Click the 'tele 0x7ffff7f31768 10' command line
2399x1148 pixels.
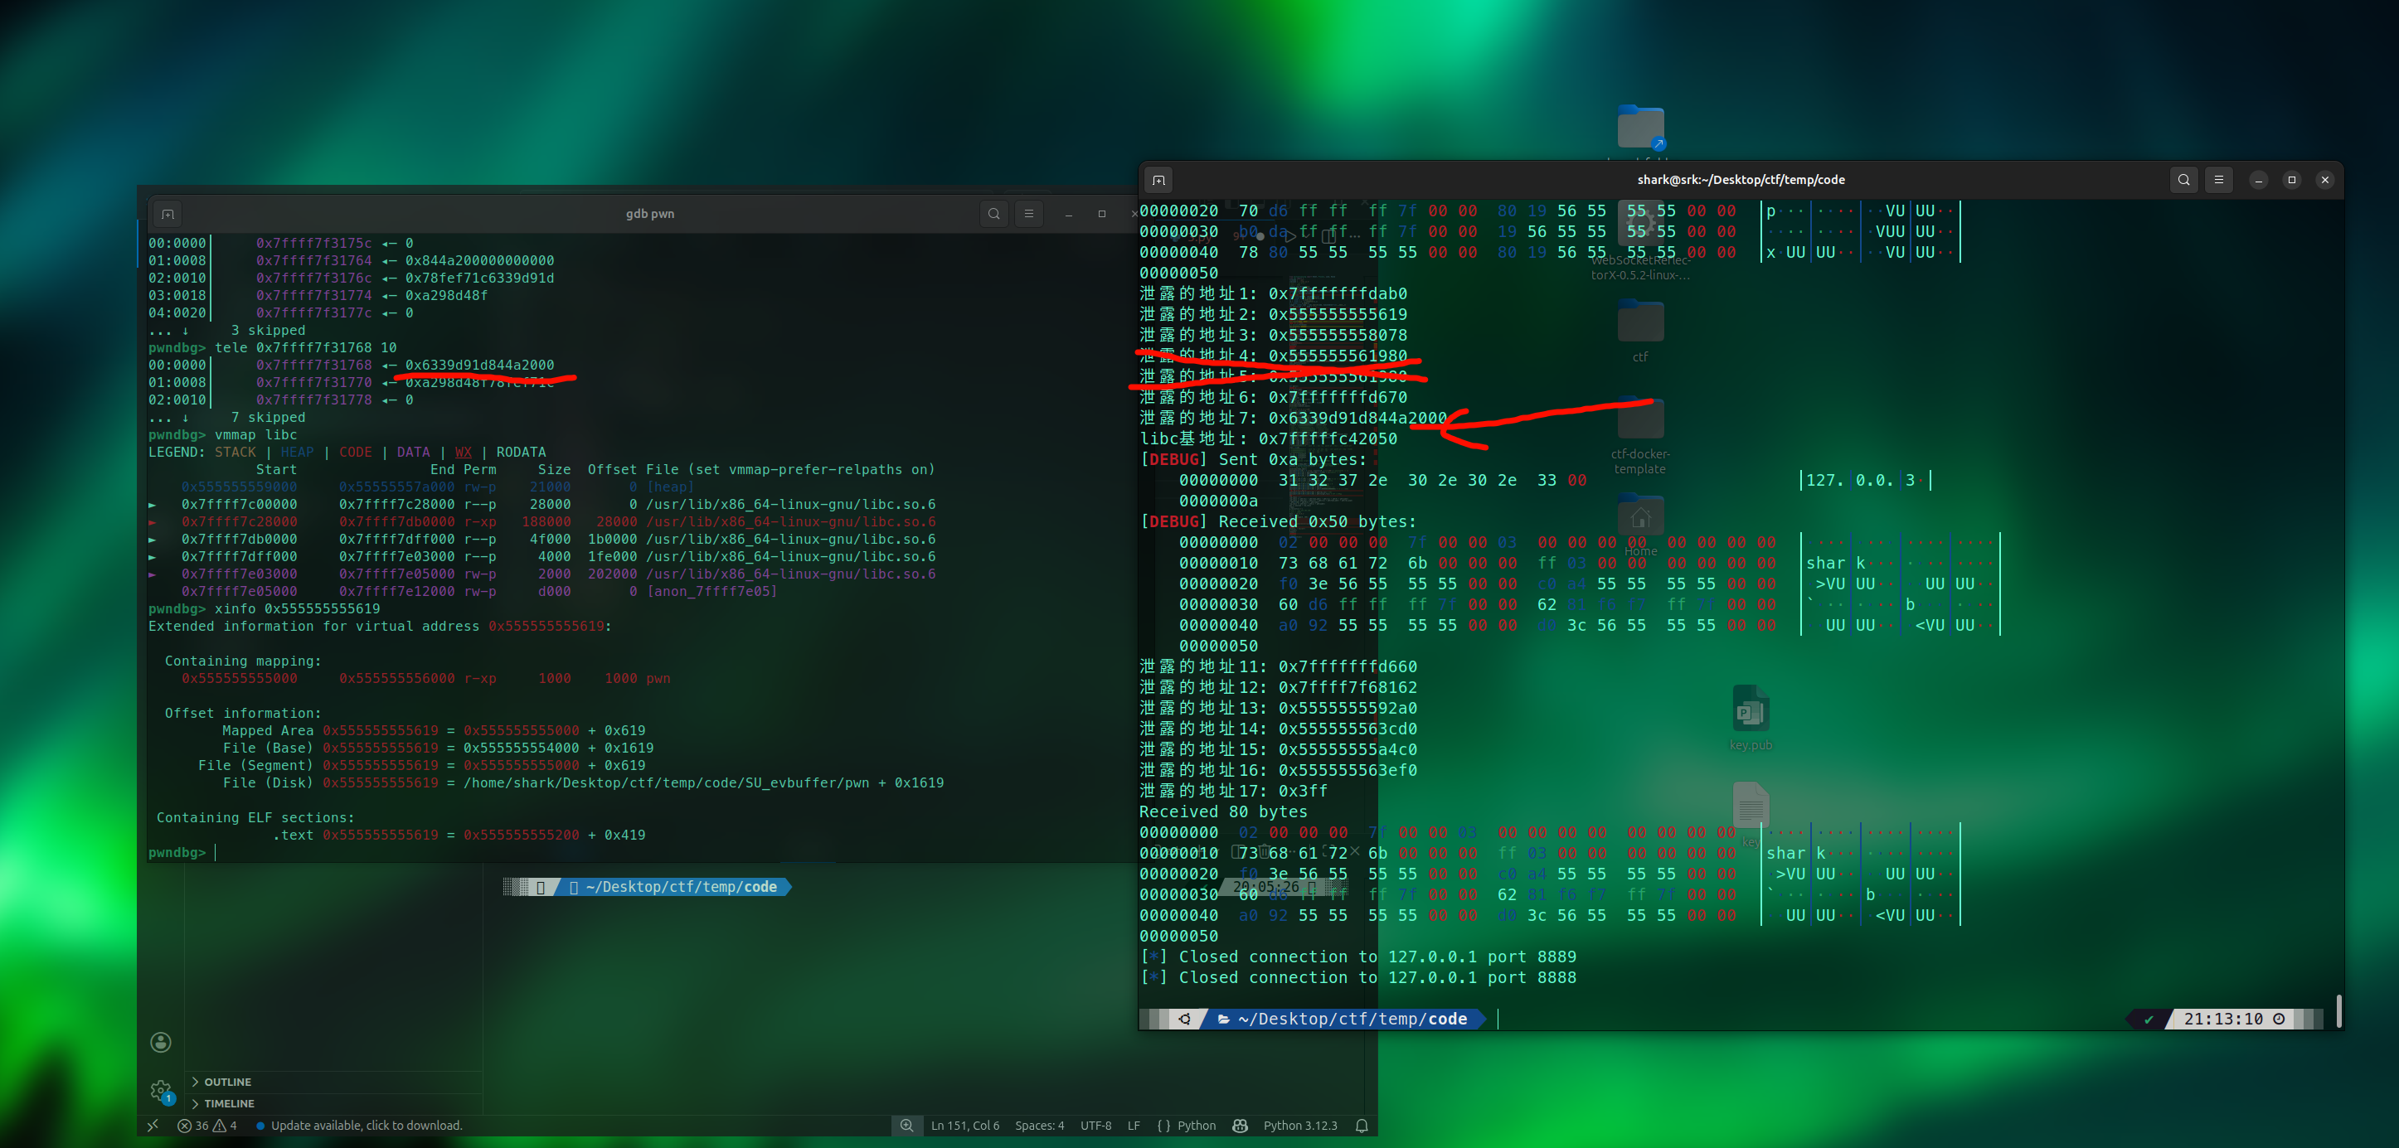(x=272, y=347)
